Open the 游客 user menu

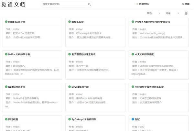pyautogui.click(x=186, y=4)
